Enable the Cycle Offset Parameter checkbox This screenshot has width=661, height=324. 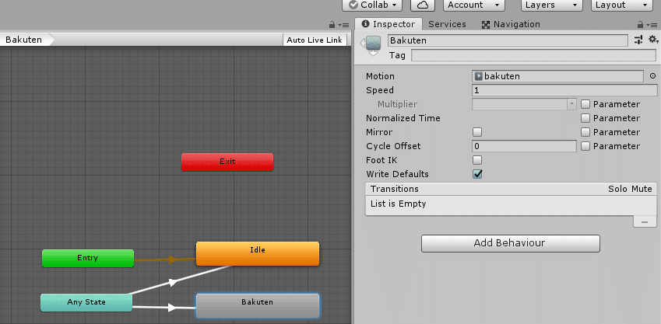click(585, 146)
